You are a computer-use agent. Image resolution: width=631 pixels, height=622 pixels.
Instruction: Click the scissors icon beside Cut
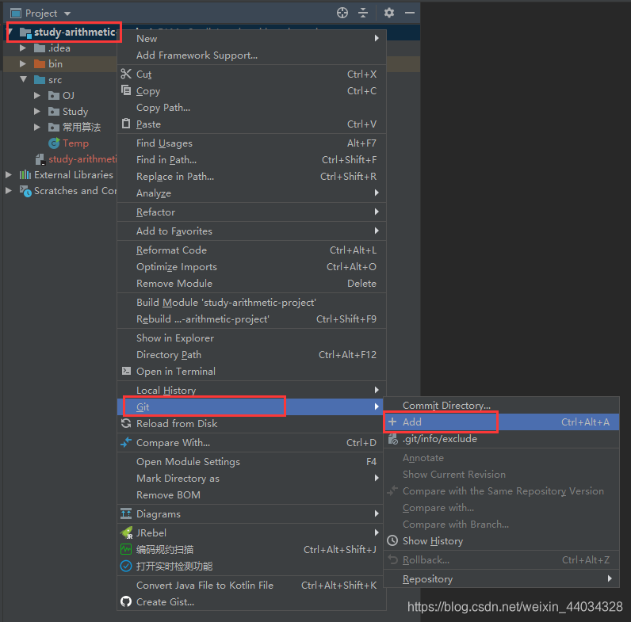[126, 74]
